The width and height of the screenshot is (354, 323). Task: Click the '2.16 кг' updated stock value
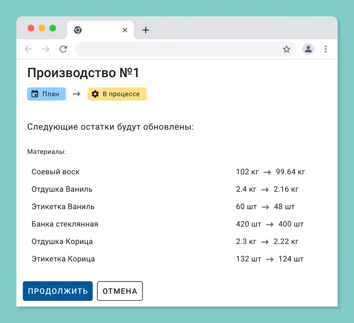286,189
